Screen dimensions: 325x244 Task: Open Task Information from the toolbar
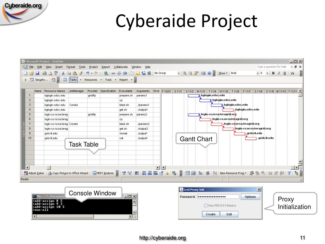[x=132, y=73]
